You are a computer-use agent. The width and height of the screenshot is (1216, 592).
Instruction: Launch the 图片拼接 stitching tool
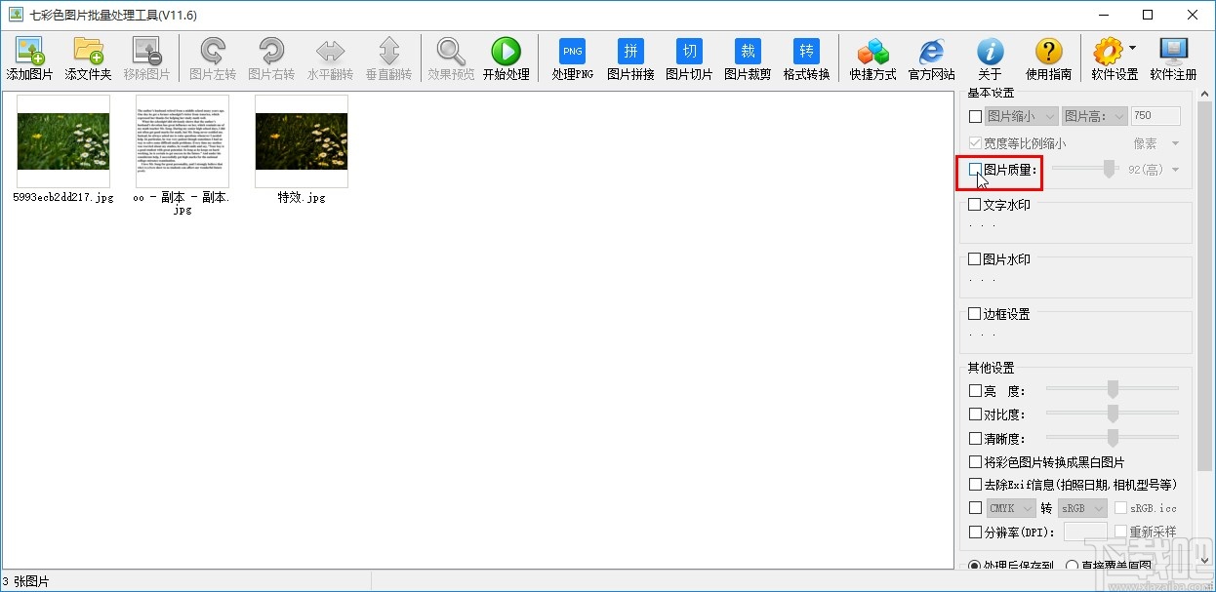[630, 59]
